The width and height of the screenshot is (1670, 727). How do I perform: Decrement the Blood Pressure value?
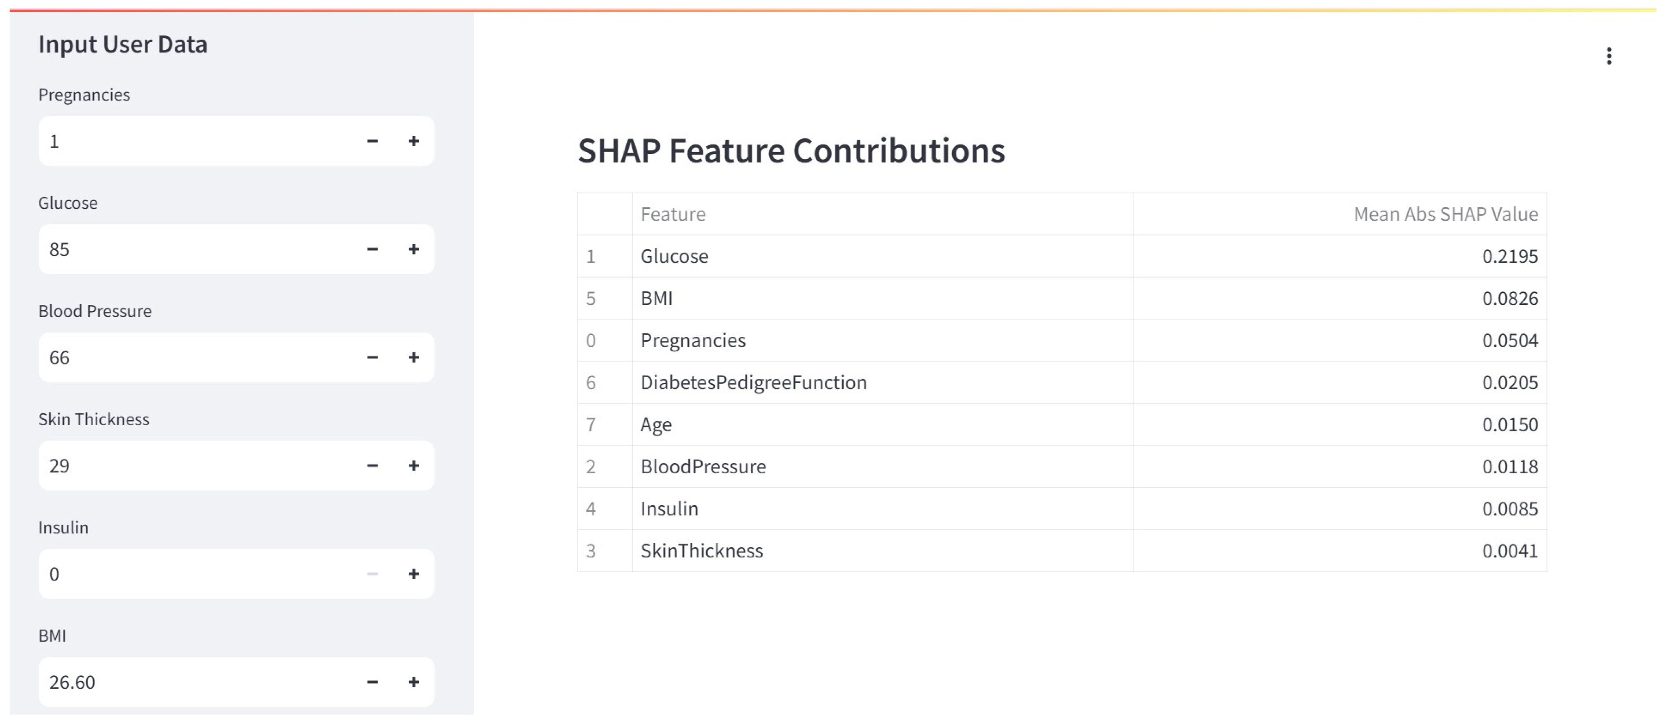[x=372, y=358]
